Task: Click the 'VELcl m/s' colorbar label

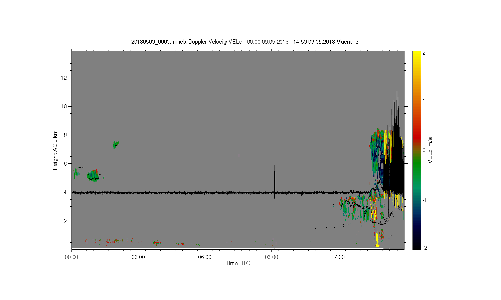Action: pyautogui.click(x=430, y=150)
